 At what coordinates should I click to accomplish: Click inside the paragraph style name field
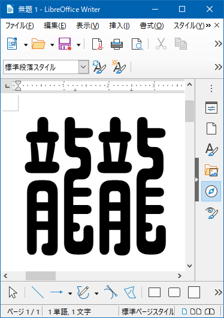tap(41, 67)
